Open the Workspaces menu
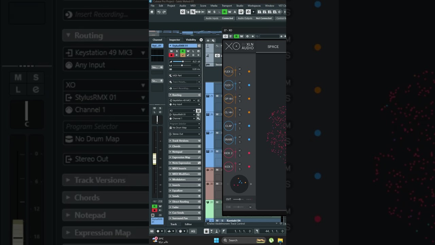 (254, 6)
